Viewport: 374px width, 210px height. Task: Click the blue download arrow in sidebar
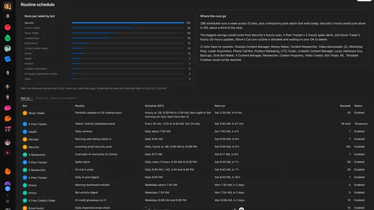[x=7, y=189]
